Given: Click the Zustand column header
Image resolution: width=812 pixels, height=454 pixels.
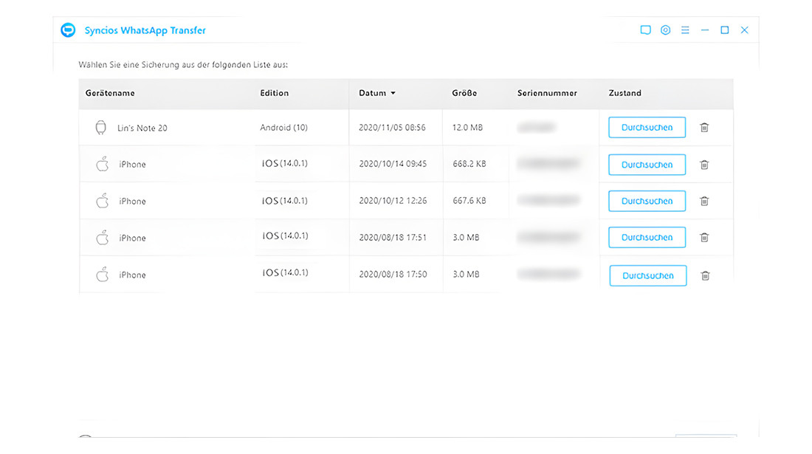Looking at the screenshot, I should 625,93.
